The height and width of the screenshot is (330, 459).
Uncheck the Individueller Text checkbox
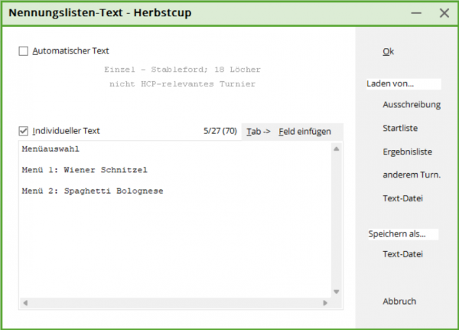click(x=24, y=131)
